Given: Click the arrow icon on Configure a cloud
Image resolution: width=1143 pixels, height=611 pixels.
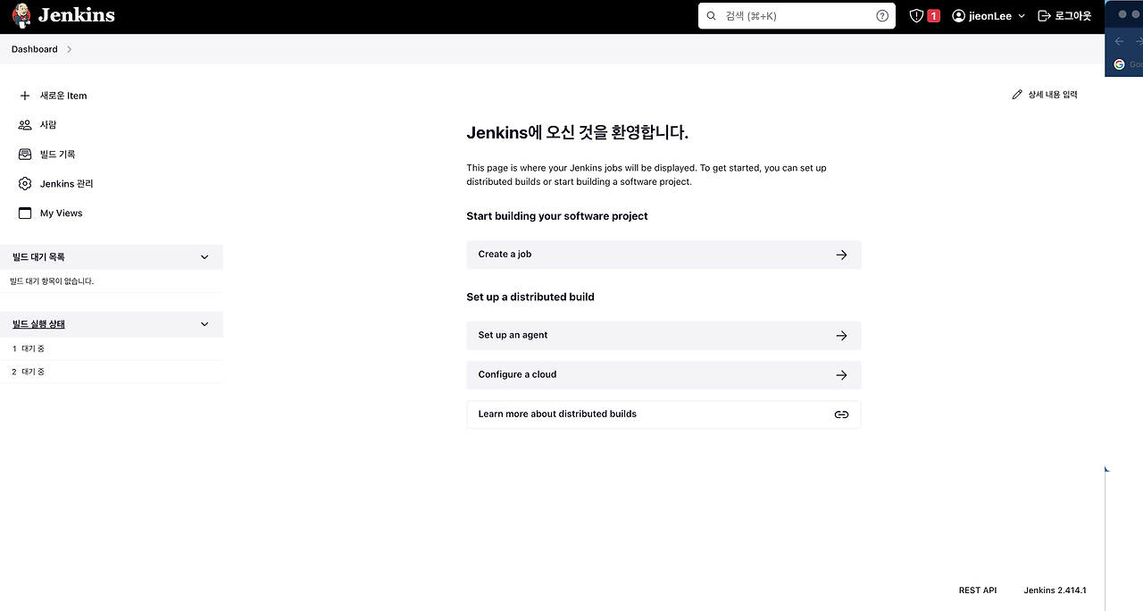Looking at the screenshot, I should coord(841,375).
